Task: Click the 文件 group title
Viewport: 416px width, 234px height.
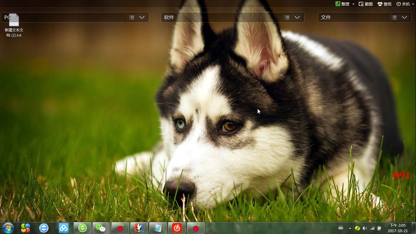Action: (x=326, y=18)
